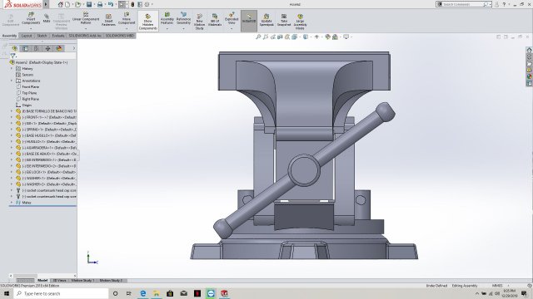533x299 pixels.
Task: Click the feature tree filter funnel
Action: (x=13, y=56)
